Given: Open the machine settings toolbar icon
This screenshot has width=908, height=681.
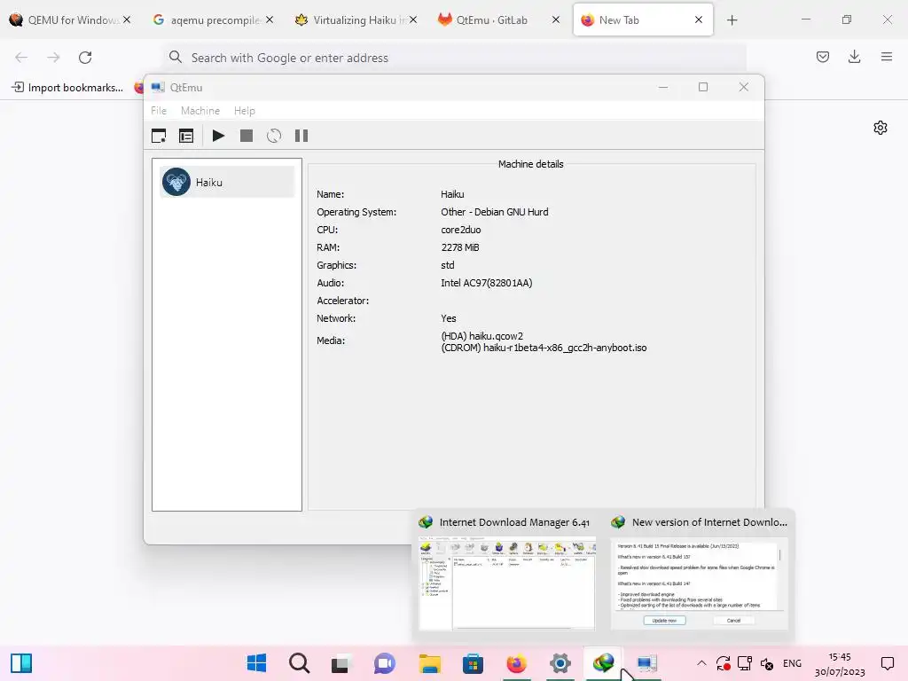Looking at the screenshot, I should 186,136.
